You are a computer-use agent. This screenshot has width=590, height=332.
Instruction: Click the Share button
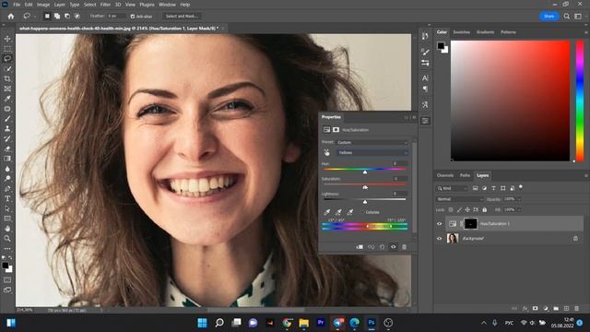549,17
